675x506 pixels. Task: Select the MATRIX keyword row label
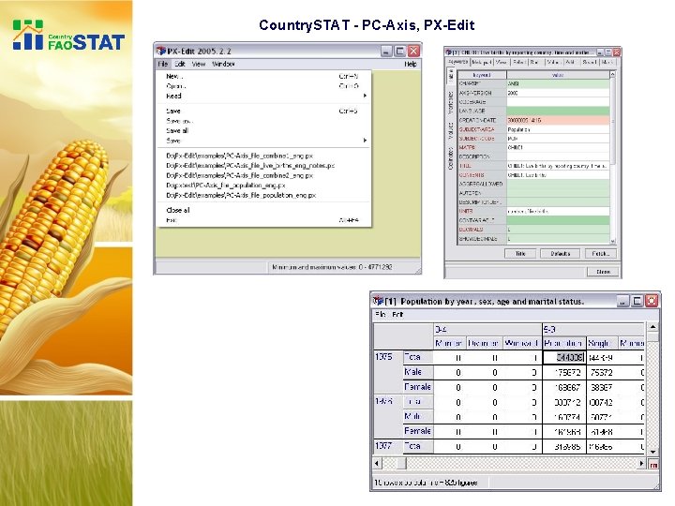(482, 148)
